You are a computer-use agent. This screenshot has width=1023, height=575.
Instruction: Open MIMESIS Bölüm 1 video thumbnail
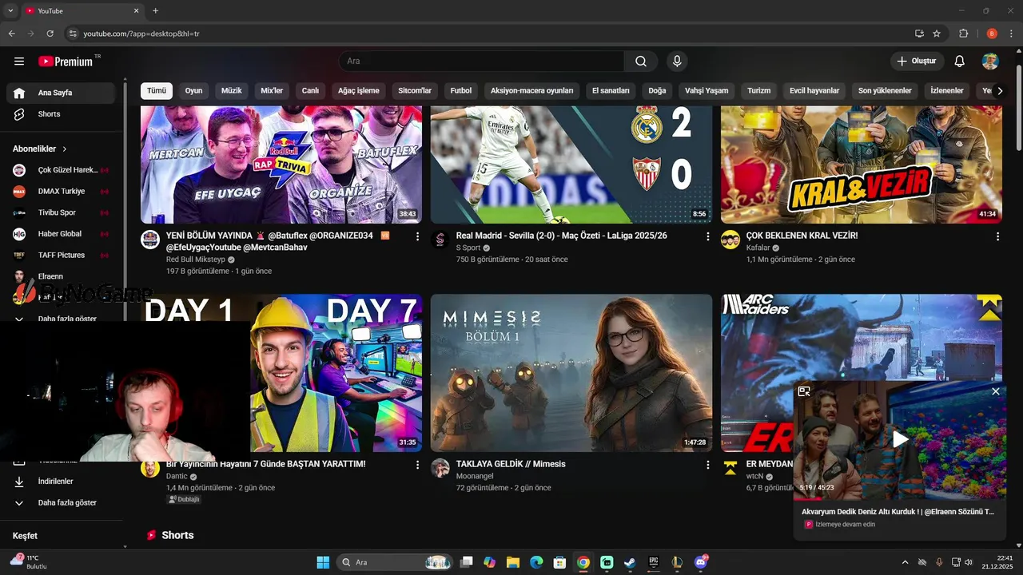tap(571, 373)
